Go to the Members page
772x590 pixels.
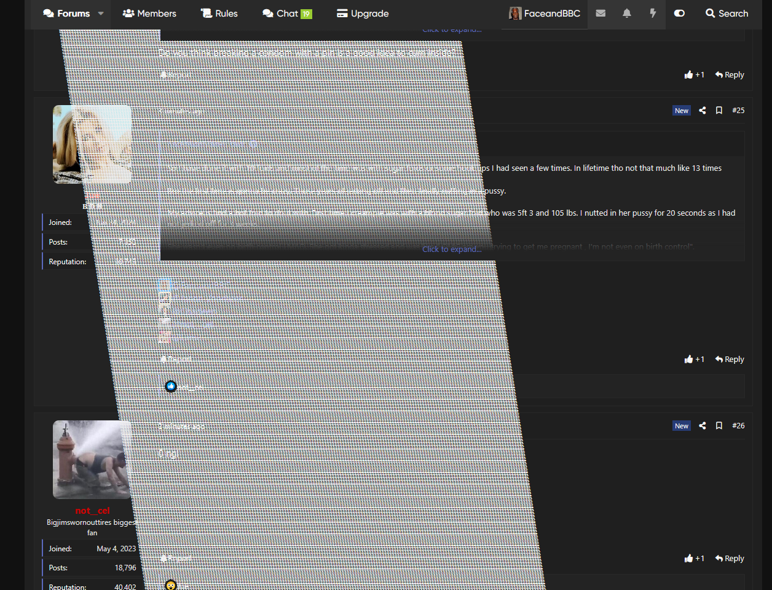click(x=149, y=14)
